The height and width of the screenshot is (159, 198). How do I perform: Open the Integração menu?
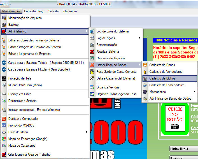pyautogui.click(x=70, y=11)
